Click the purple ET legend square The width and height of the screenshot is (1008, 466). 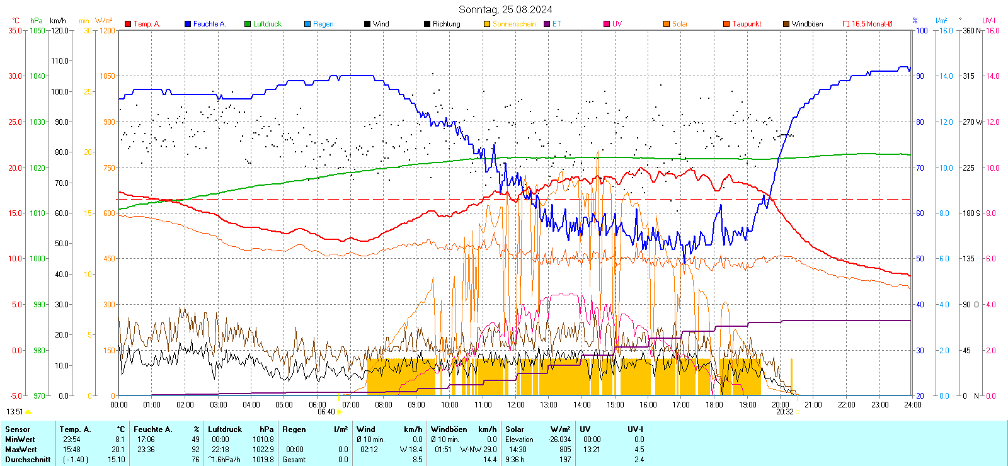click(547, 24)
